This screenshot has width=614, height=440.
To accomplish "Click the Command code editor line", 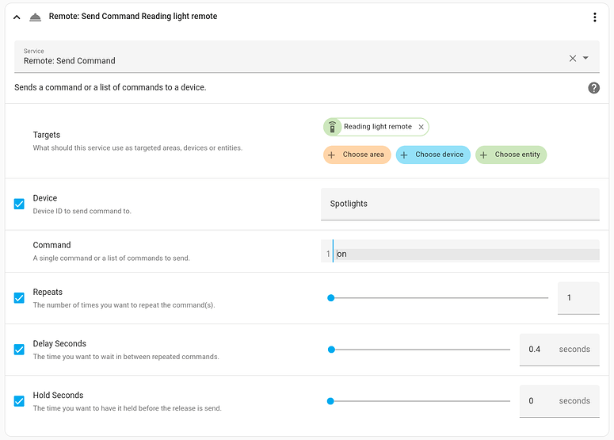I will pos(466,254).
